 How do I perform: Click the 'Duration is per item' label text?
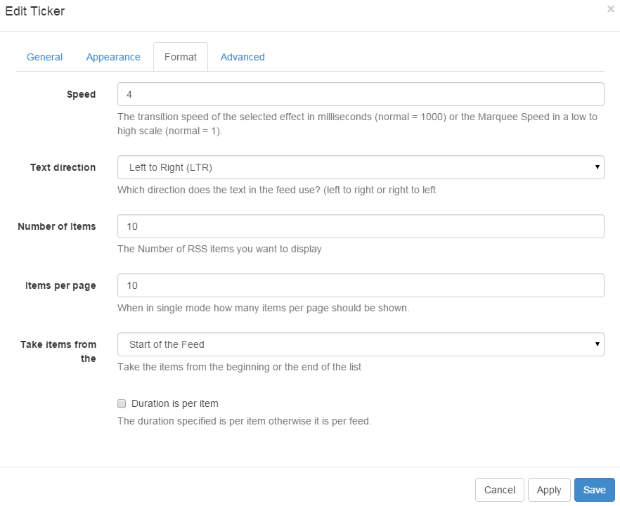pos(175,403)
